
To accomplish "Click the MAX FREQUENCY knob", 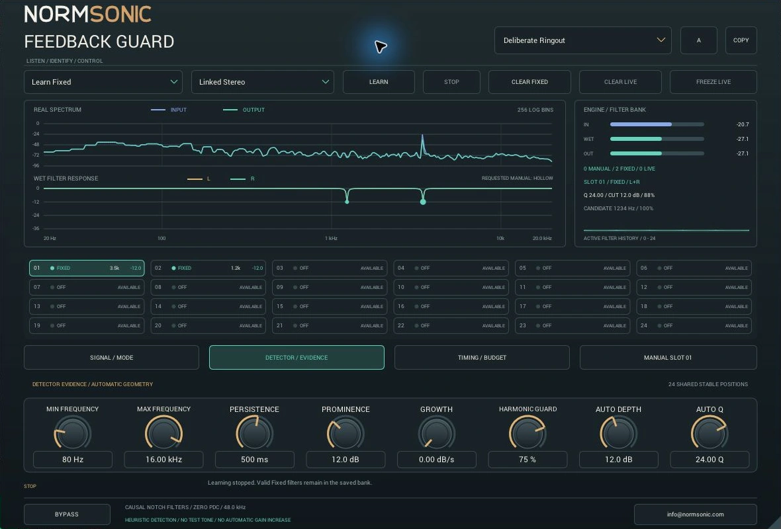I will click(163, 433).
